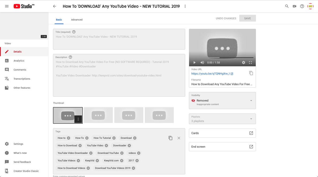
Task: Remove the 'YouTube Video Downloader' tag
Action: (x=91, y=153)
